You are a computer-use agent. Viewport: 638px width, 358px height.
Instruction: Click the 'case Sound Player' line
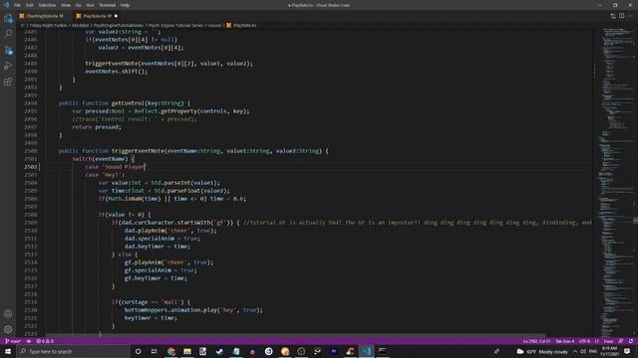[x=115, y=167]
